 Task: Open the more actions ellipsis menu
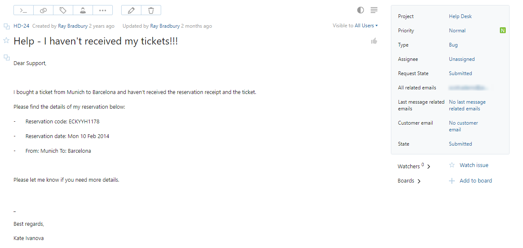103,10
